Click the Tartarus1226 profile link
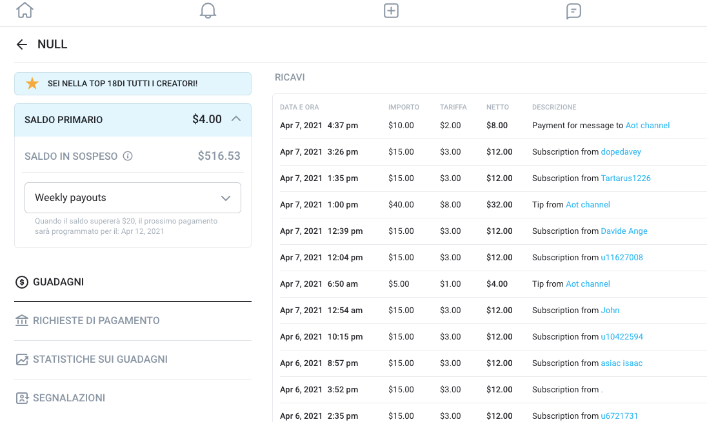This screenshot has width=707, height=422. click(625, 178)
